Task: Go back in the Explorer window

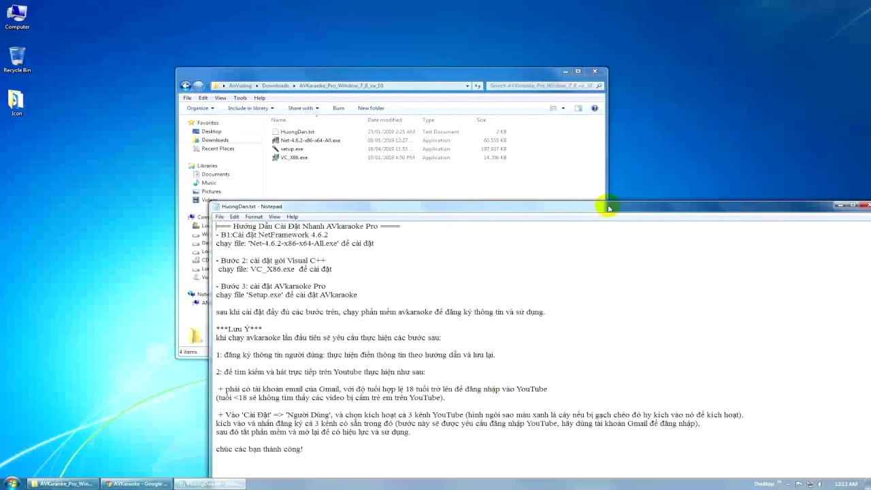Action: (185, 86)
